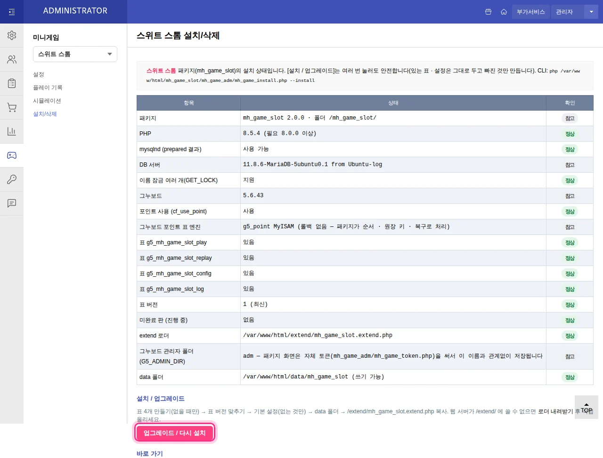Viewport: 603px width, 458px height.
Task: Select the game controller minigame icon
Action: tap(12, 155)
